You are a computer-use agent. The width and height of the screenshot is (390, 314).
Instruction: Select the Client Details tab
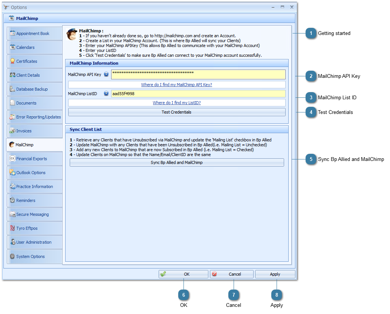[35, 75]
